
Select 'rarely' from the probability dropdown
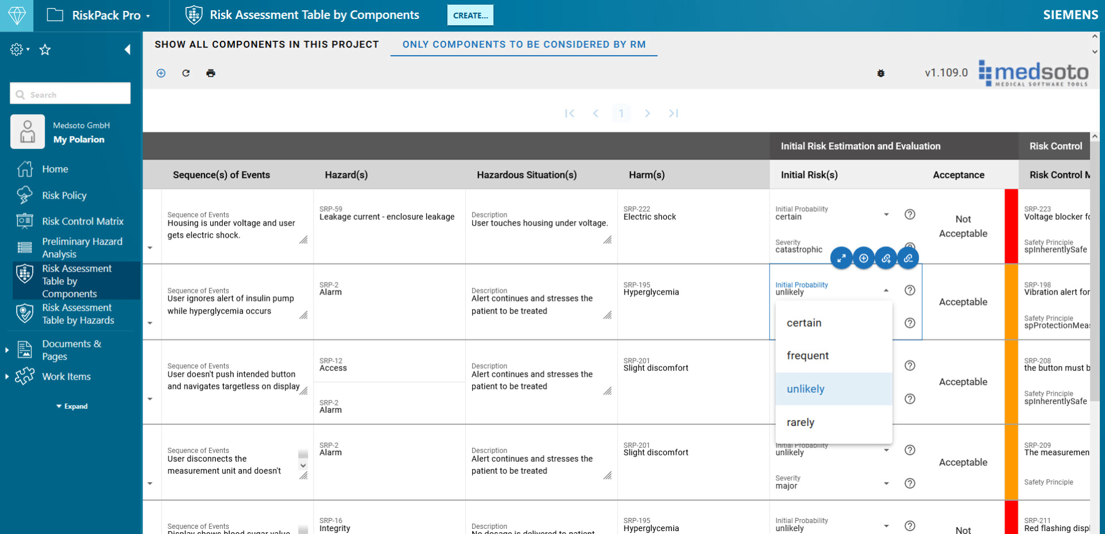coord(801,422)
